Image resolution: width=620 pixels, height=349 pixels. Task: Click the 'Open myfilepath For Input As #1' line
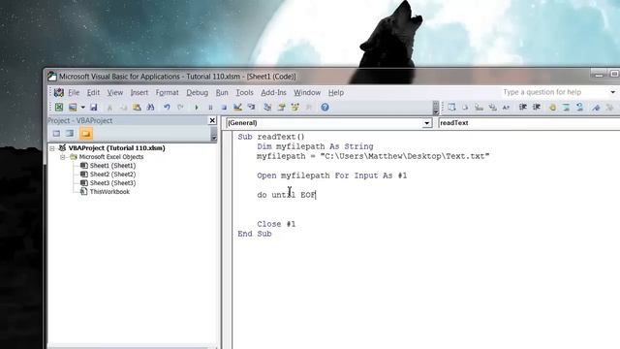point(331,175)
